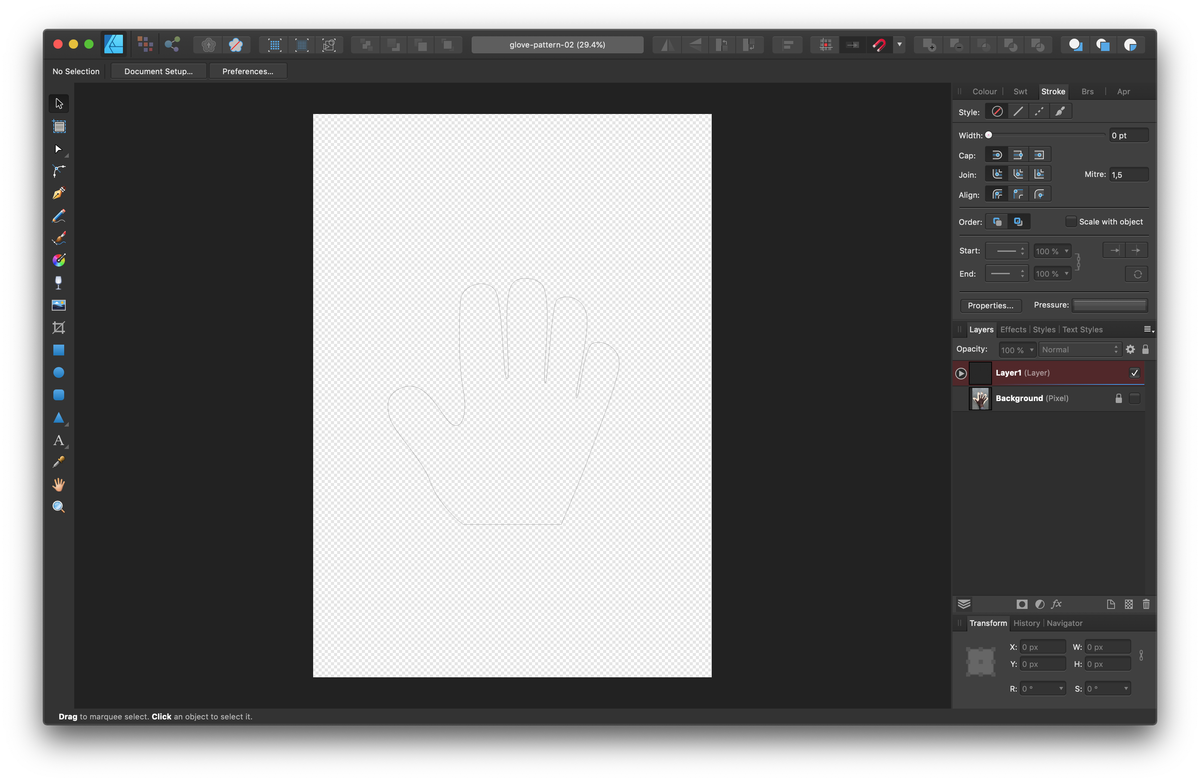Screen dimensions: 1200x782
Task: Open the History panel tab
Action: [x=1026, y=623]
